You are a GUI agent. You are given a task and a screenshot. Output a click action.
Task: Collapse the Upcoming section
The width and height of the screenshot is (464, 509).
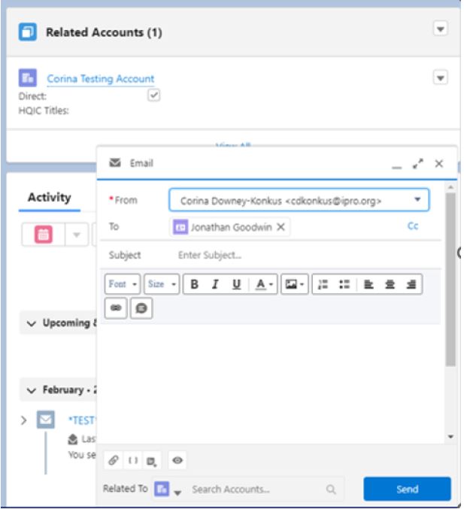point(31,323)
